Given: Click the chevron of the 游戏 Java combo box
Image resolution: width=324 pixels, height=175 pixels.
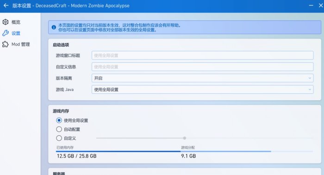Looking at the screenshot, I should (310, 90).
